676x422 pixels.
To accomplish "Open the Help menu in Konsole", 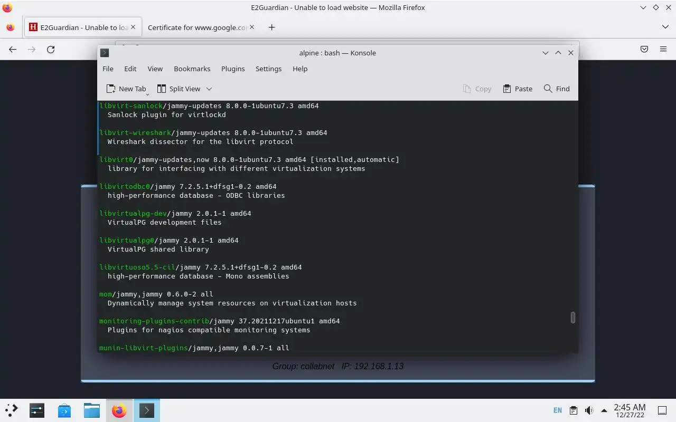I will click(300, 69).
